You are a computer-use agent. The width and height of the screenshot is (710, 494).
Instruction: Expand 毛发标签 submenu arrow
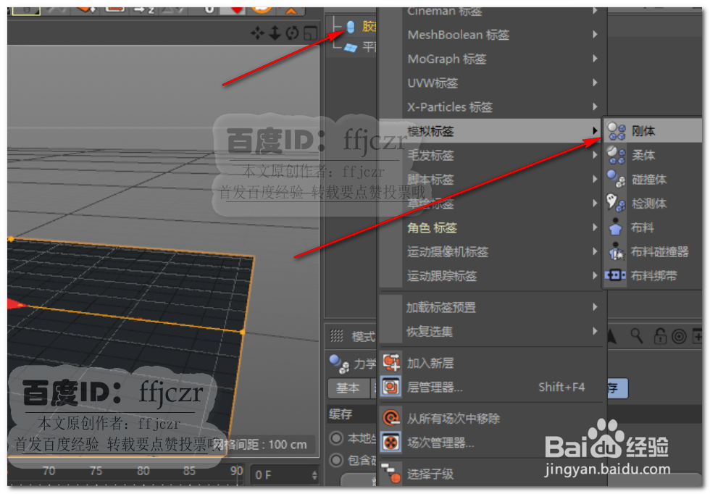tap(595, 155)
